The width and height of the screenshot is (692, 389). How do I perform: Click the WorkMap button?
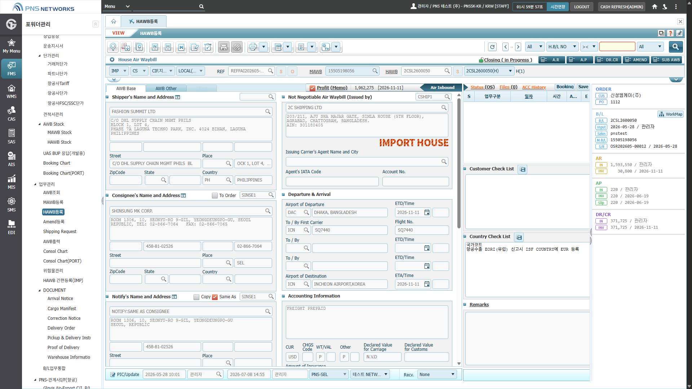[x=670, y=114]
